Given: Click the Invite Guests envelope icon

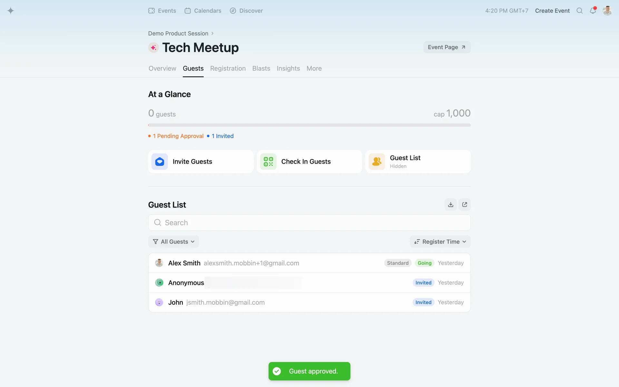Looking at the screenshot, I should click(x=160, y=162).
